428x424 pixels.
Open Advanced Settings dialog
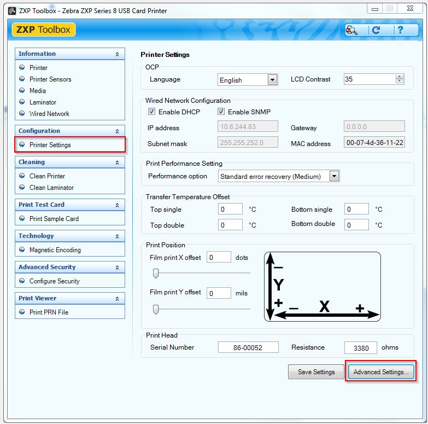(x=380, y=372)
